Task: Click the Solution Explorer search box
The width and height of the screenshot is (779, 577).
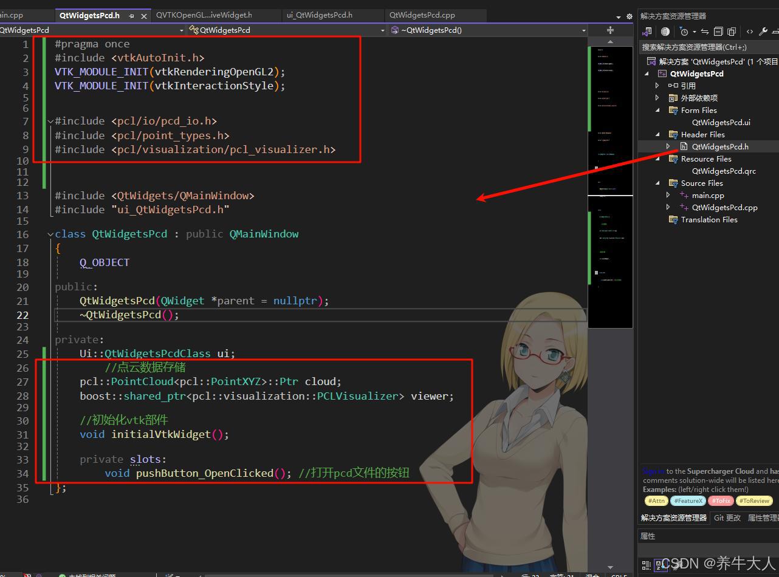Action: [x=709, y=47]
